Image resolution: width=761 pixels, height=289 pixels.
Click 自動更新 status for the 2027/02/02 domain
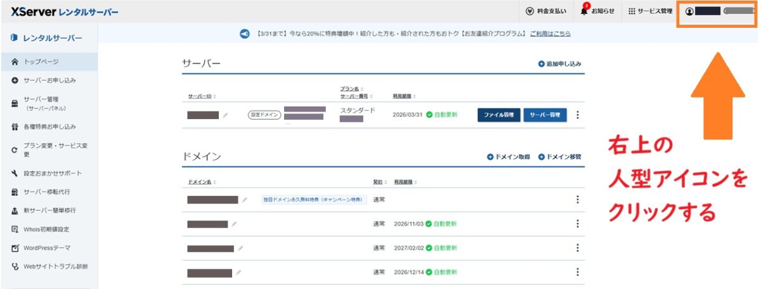441,248
